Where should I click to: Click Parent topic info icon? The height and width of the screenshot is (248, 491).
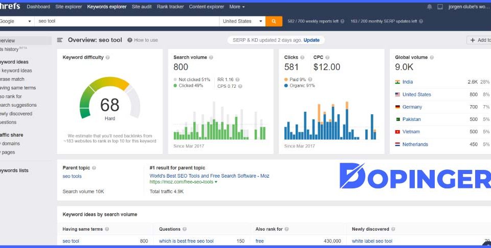(94, 168)
